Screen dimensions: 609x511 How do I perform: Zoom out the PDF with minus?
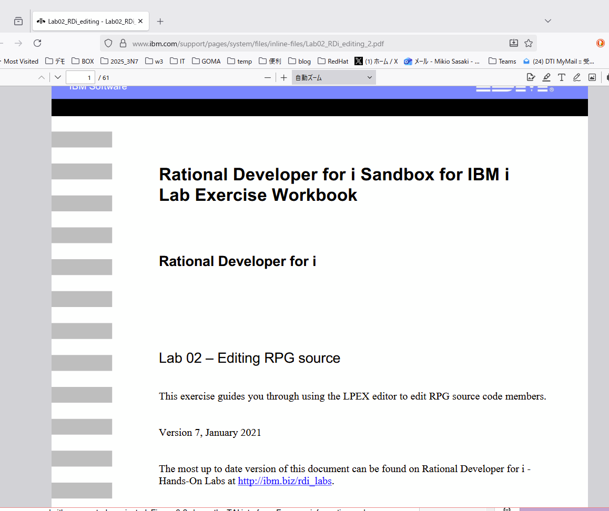pos(268,78)
